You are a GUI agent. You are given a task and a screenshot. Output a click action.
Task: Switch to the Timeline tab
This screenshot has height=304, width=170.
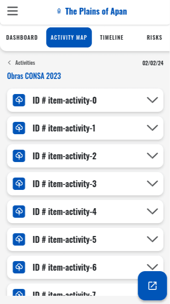112,37
